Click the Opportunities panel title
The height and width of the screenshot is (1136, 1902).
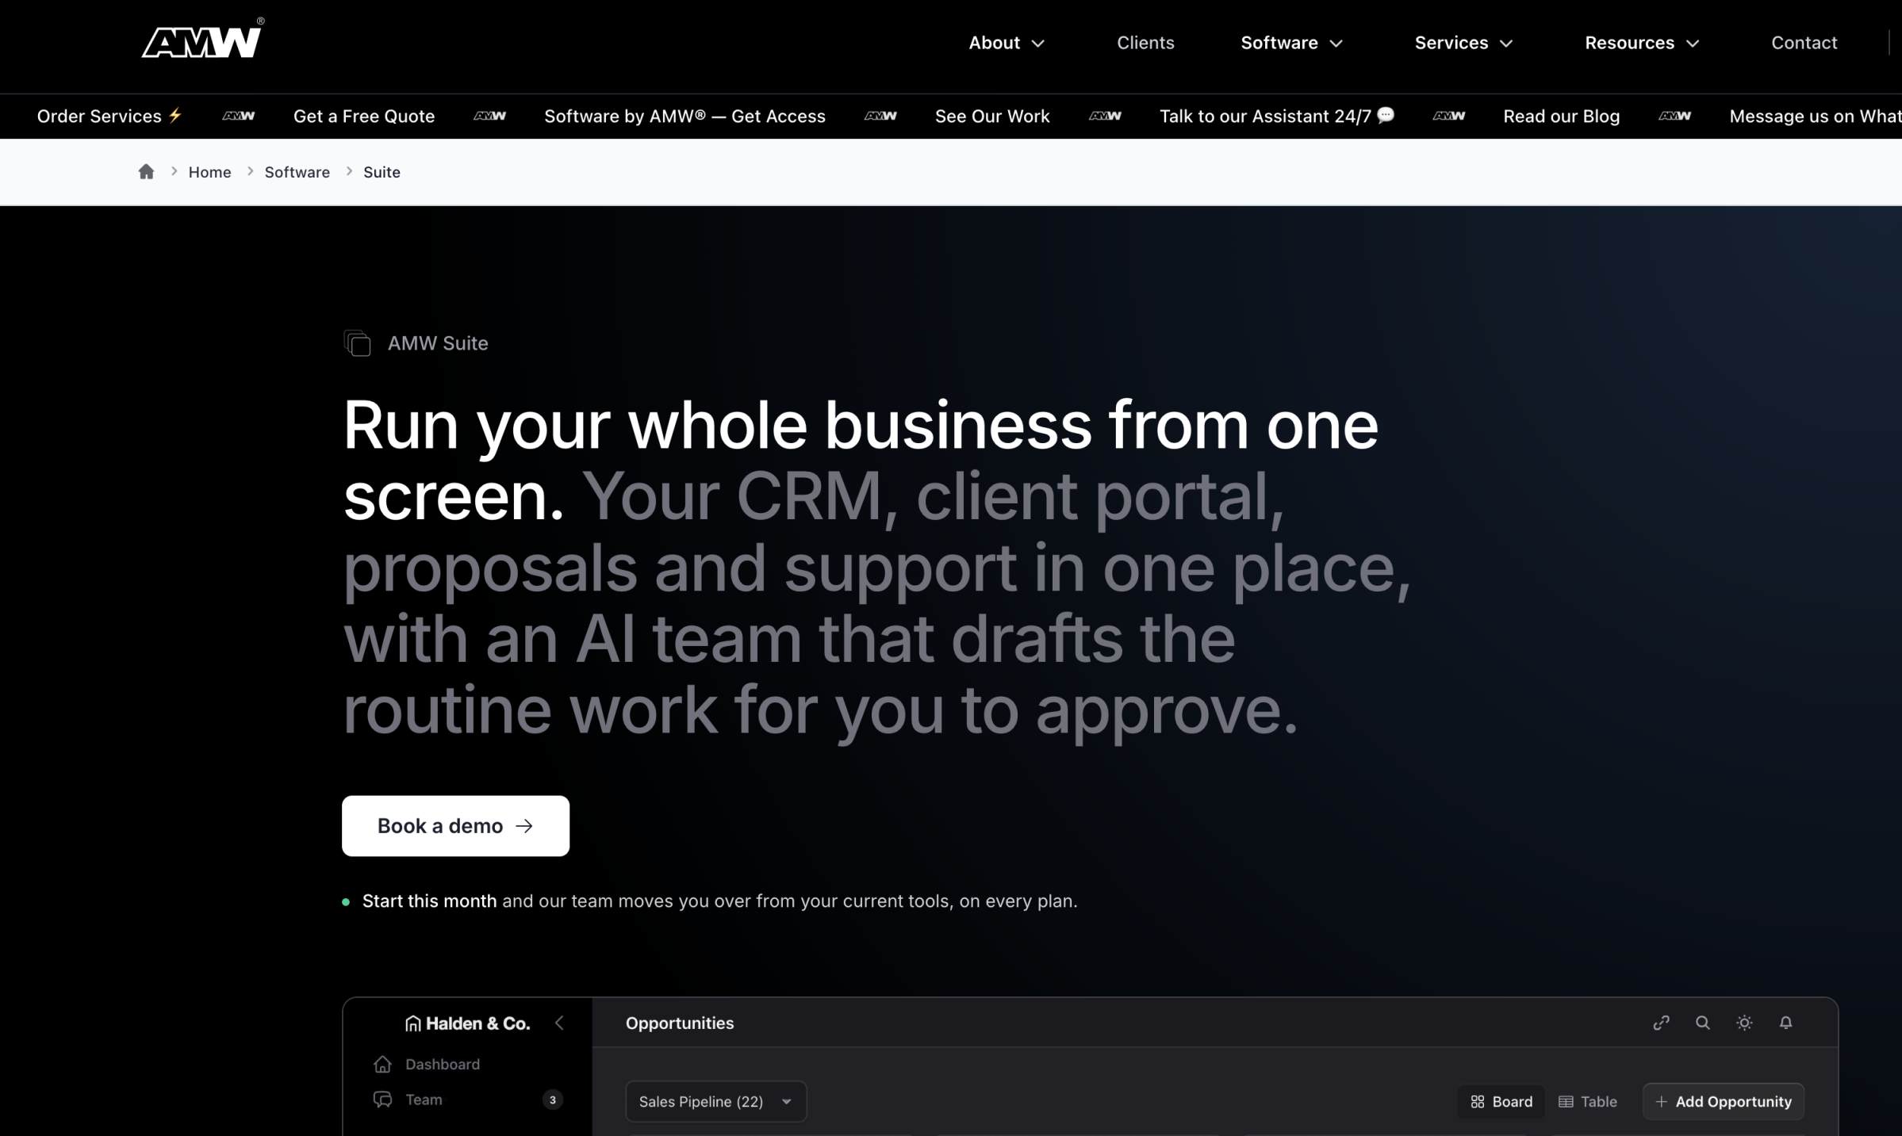[680, 1023]
